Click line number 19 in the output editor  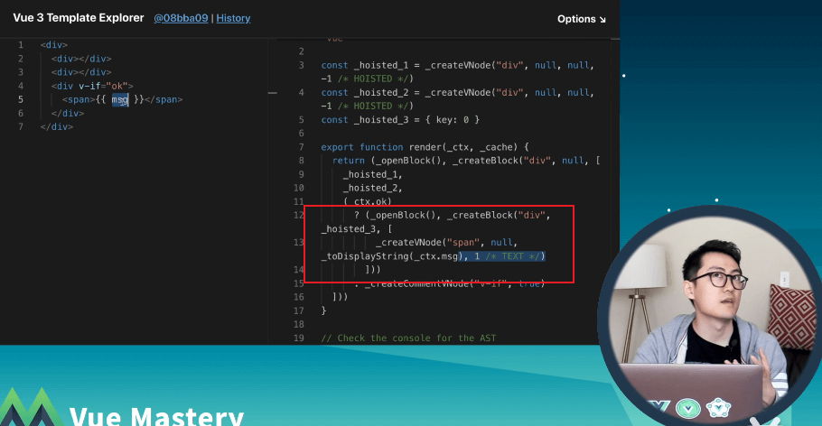pos(299,338)
